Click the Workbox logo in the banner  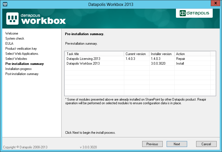(36, 19)
